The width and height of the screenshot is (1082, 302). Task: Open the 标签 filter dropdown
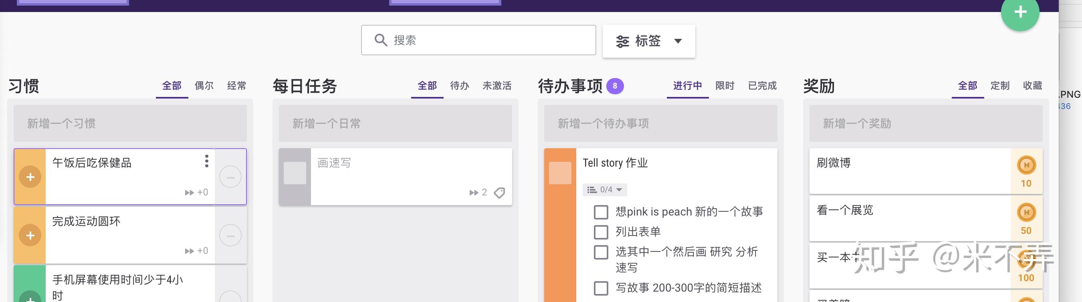coord(648,41)
